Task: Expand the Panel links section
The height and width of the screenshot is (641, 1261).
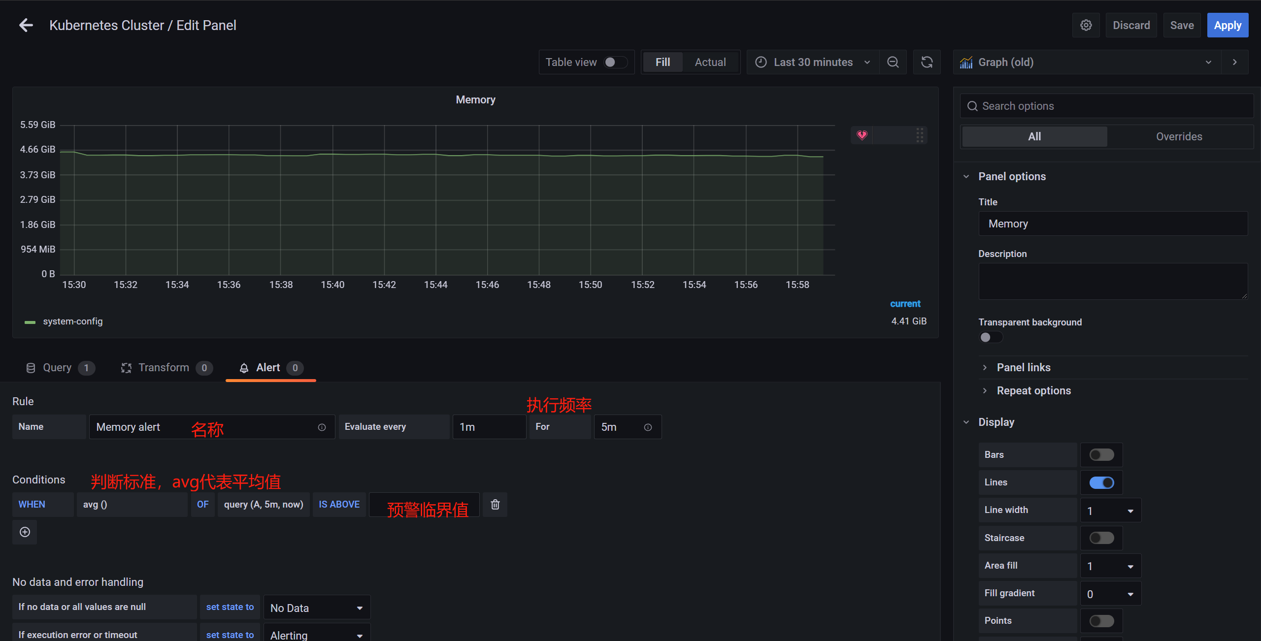Action: coord(1023,367)
